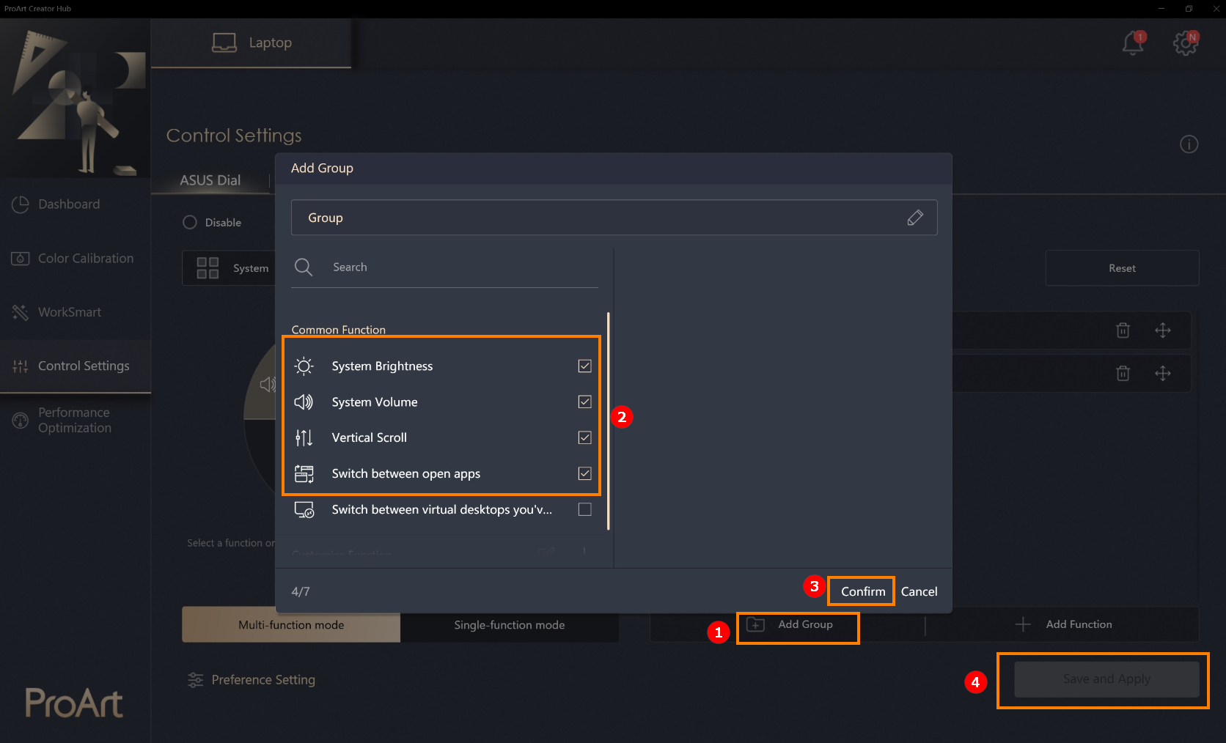Click the Color Calibration sidebar icon
1226x743 pixels.
click(x=21, y=259)
